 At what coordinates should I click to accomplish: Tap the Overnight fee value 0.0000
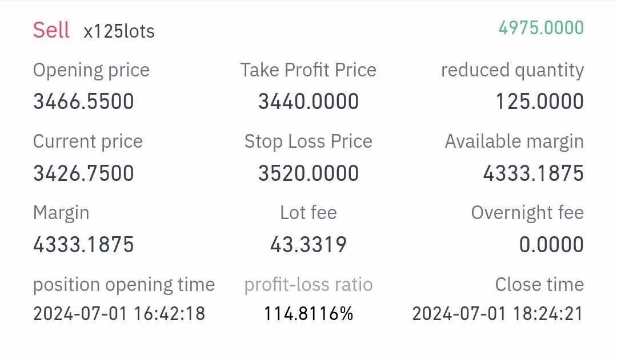[x=551, y=244]
